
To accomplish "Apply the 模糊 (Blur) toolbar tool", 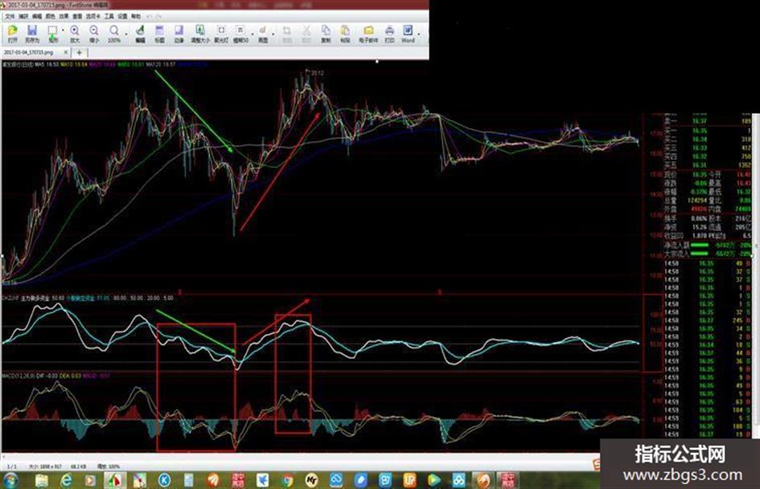I will tap(240, 34).
